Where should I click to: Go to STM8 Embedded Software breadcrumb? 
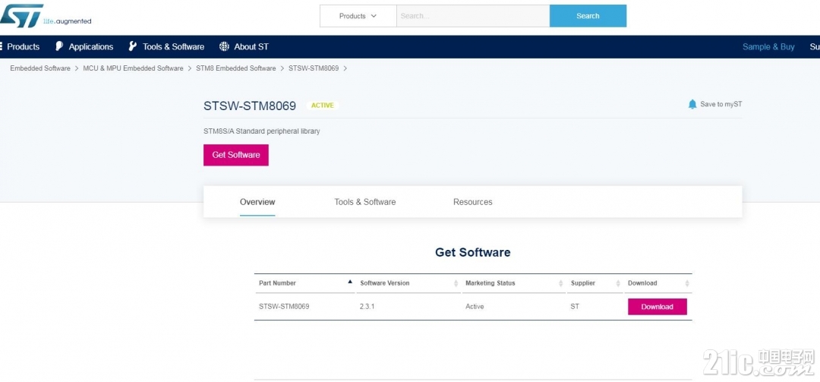(236, 68)
